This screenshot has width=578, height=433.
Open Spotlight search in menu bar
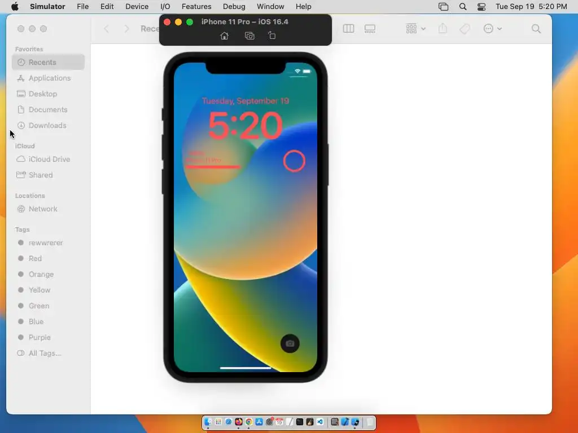point(463,7)
